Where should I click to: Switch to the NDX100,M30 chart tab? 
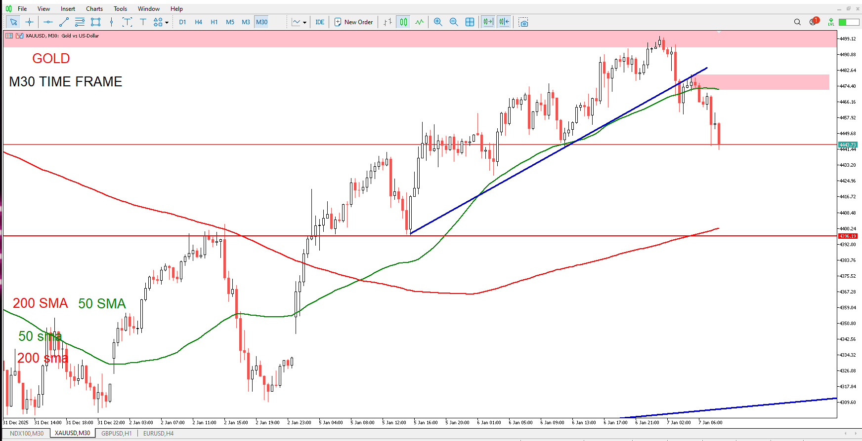pos(27,433)
